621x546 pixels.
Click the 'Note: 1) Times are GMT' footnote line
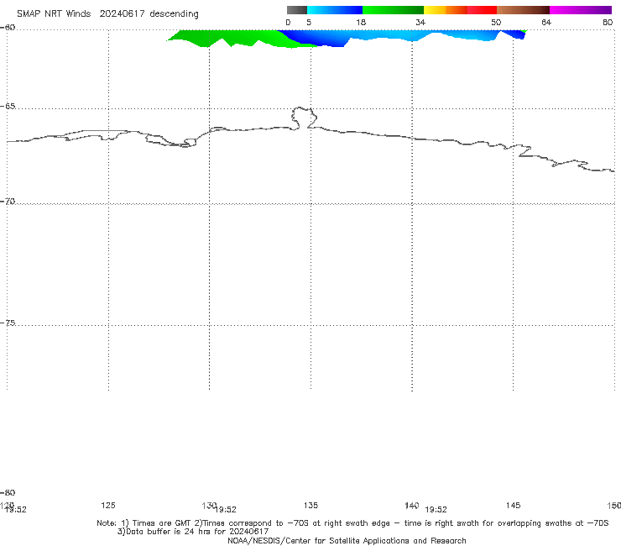(352, 523)
